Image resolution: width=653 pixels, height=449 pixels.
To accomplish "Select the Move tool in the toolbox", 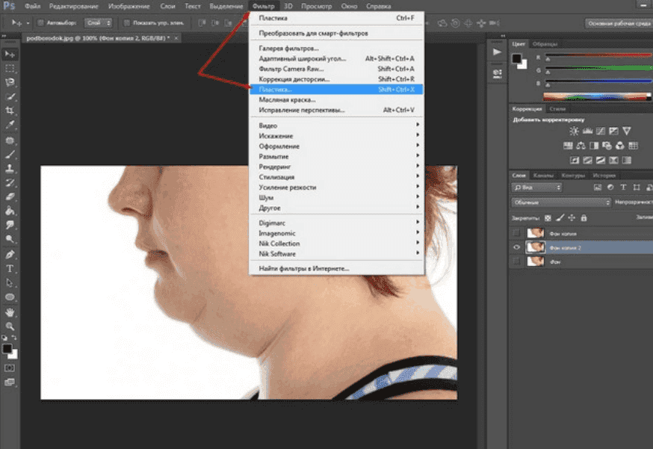I will [x=10, y=55].
